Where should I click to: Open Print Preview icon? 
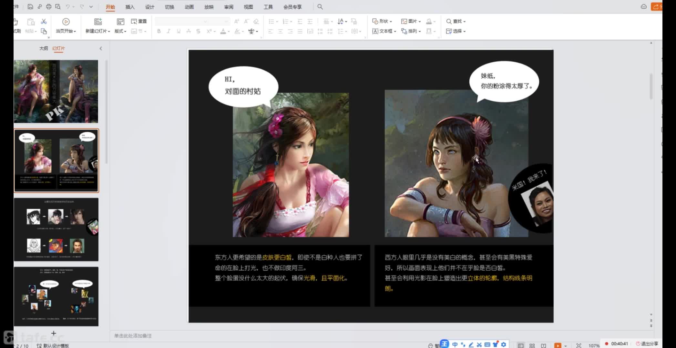point(58,6)
